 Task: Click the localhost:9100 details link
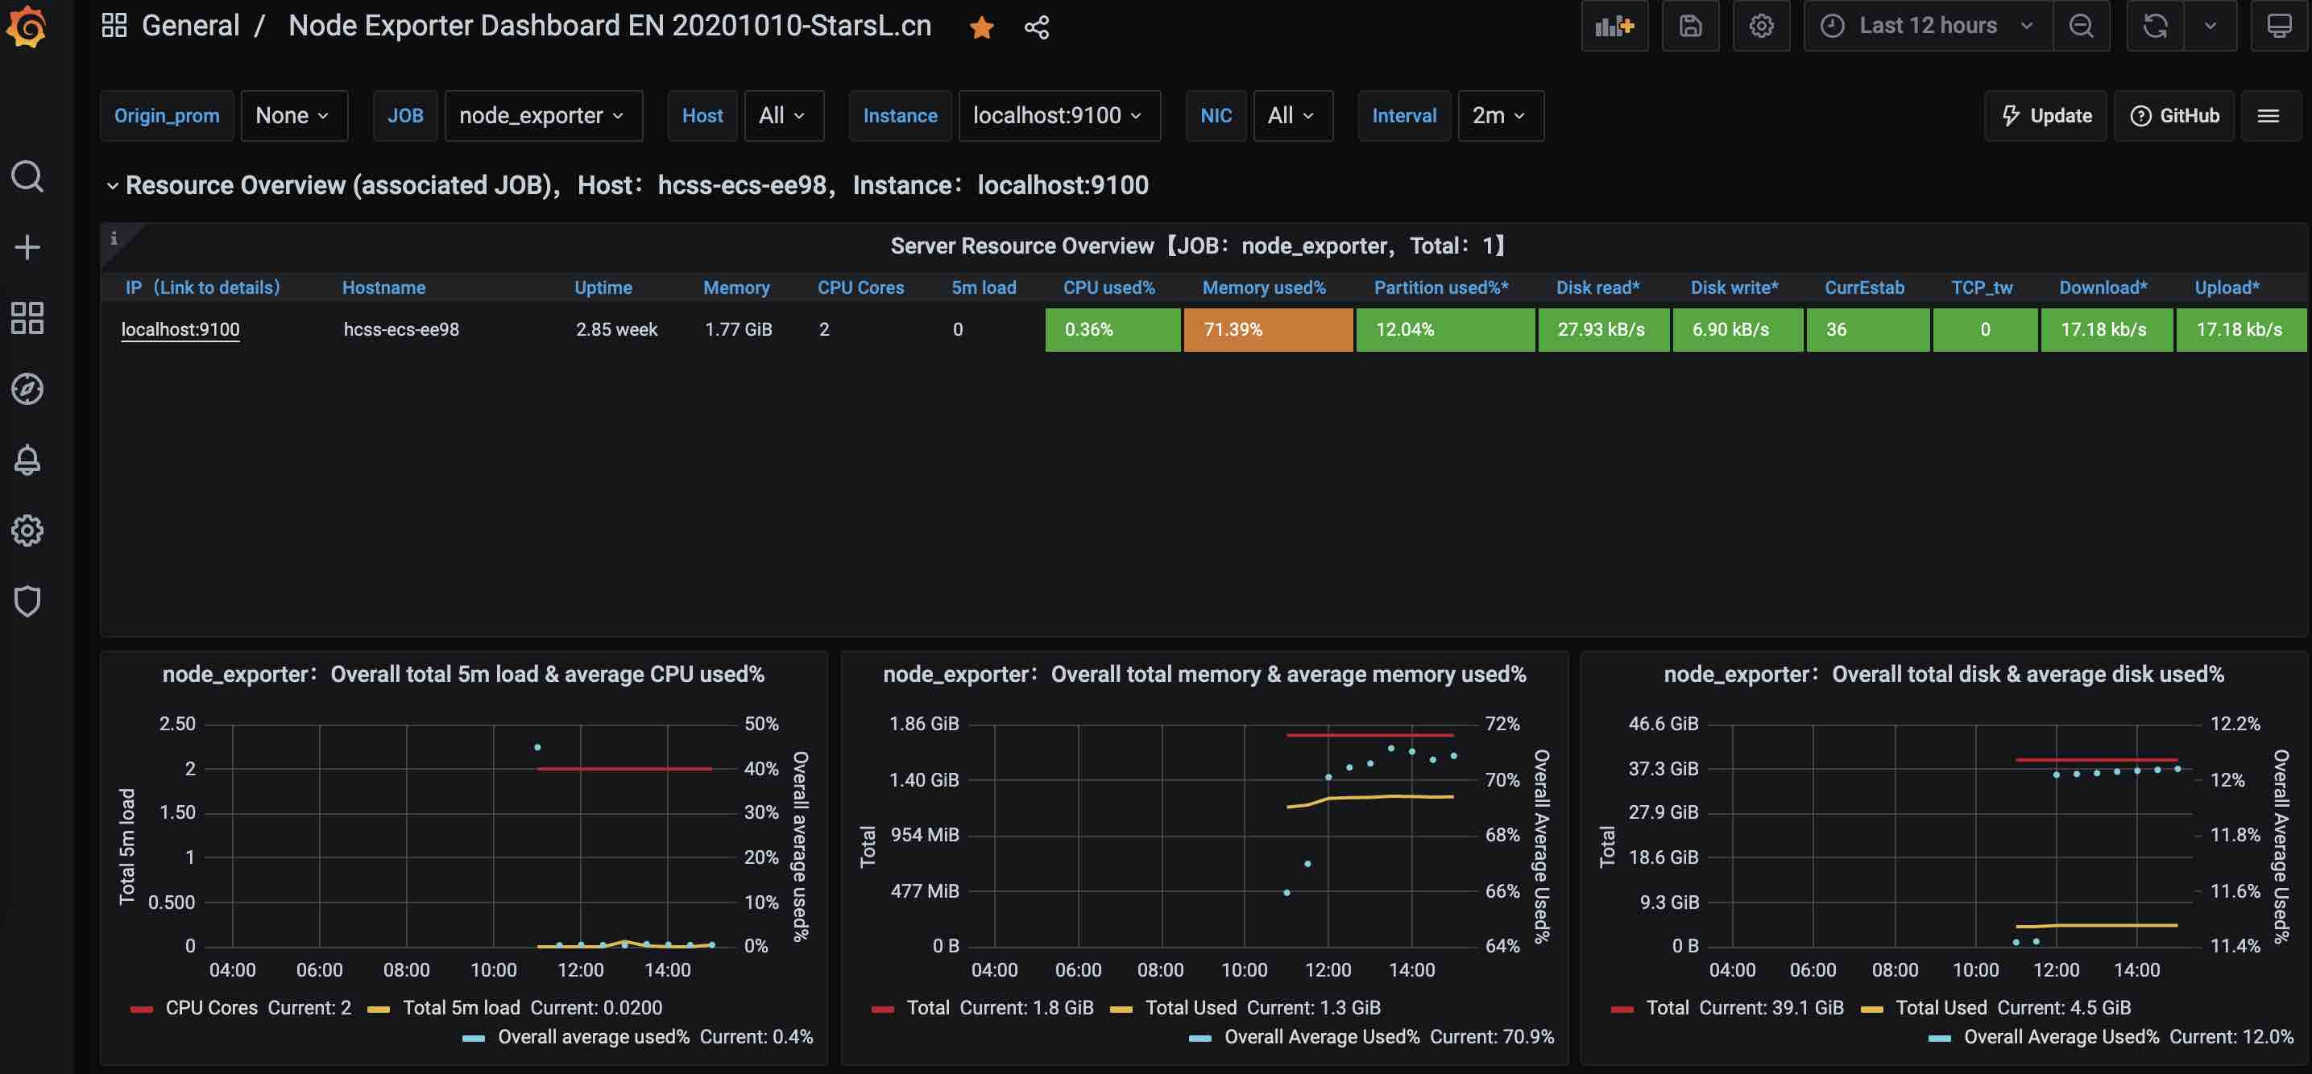pos(180,329)
